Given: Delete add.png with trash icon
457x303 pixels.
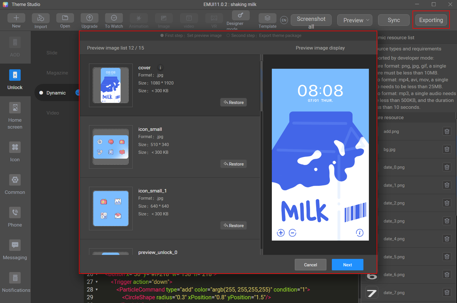Looking at the screenshot, I should [x=447, y=131].
